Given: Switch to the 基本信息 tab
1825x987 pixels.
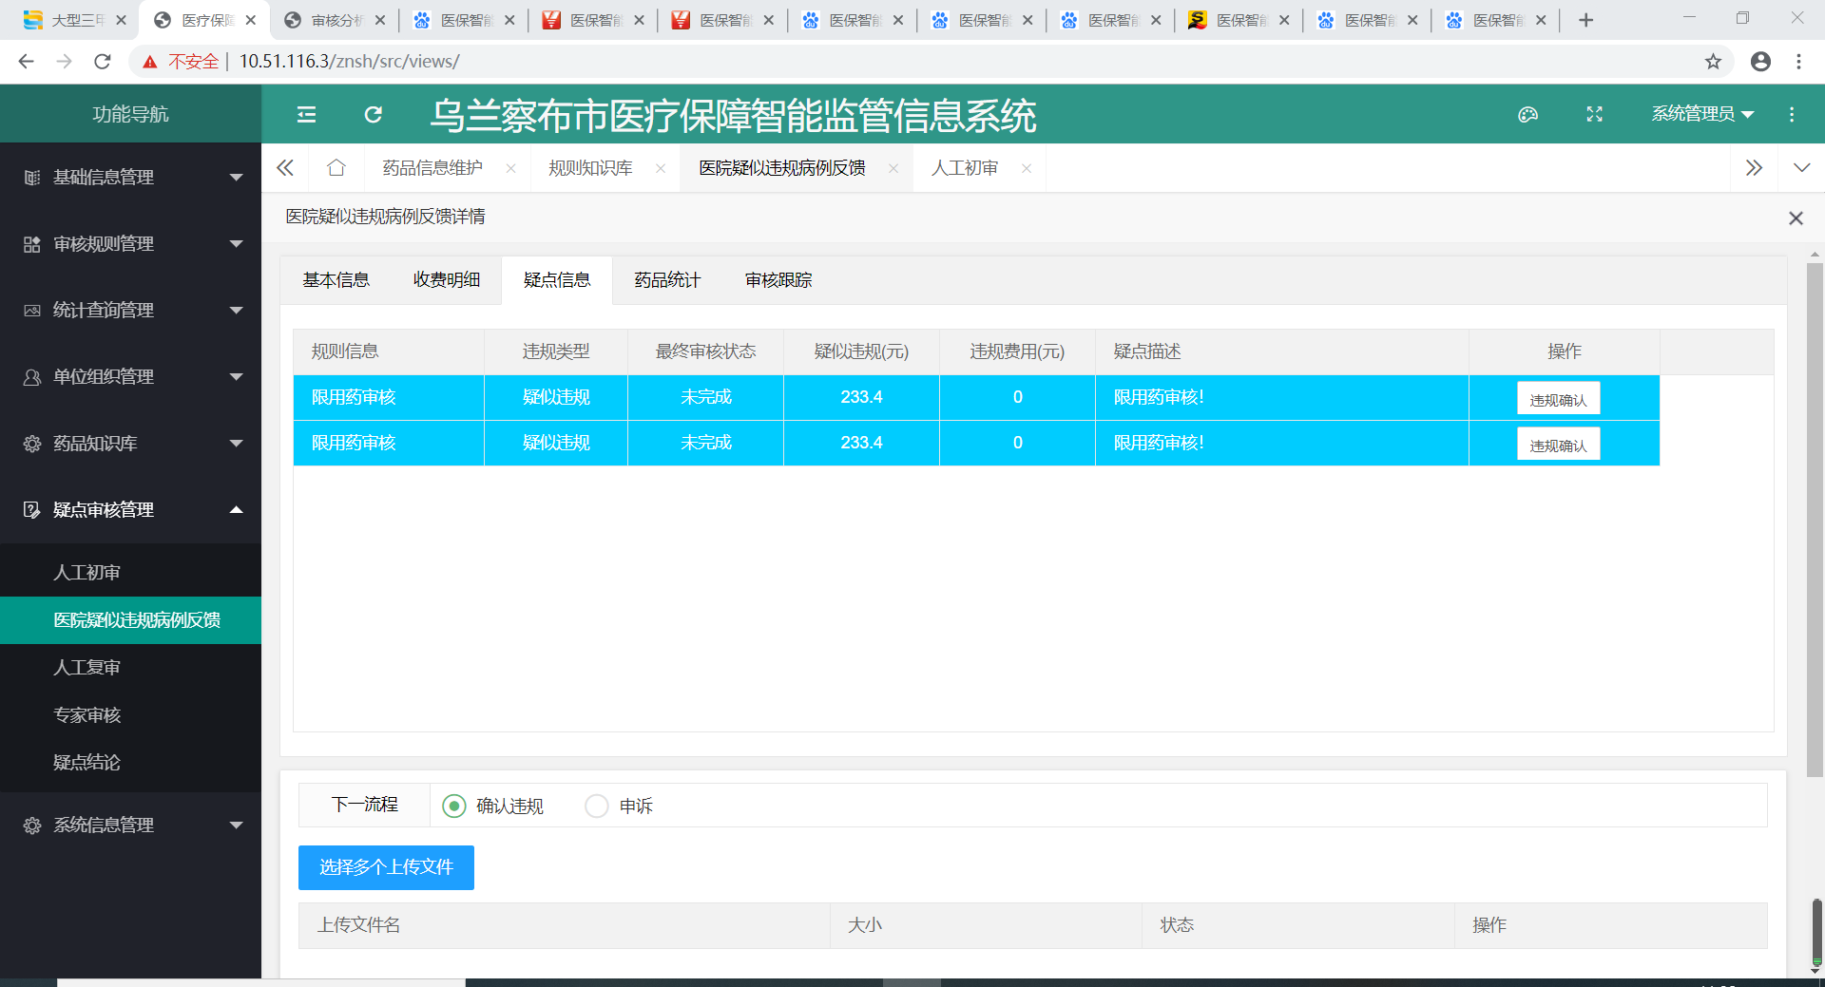Looking at the screenshot, I should pyautogui.click(x=336, y=280).
